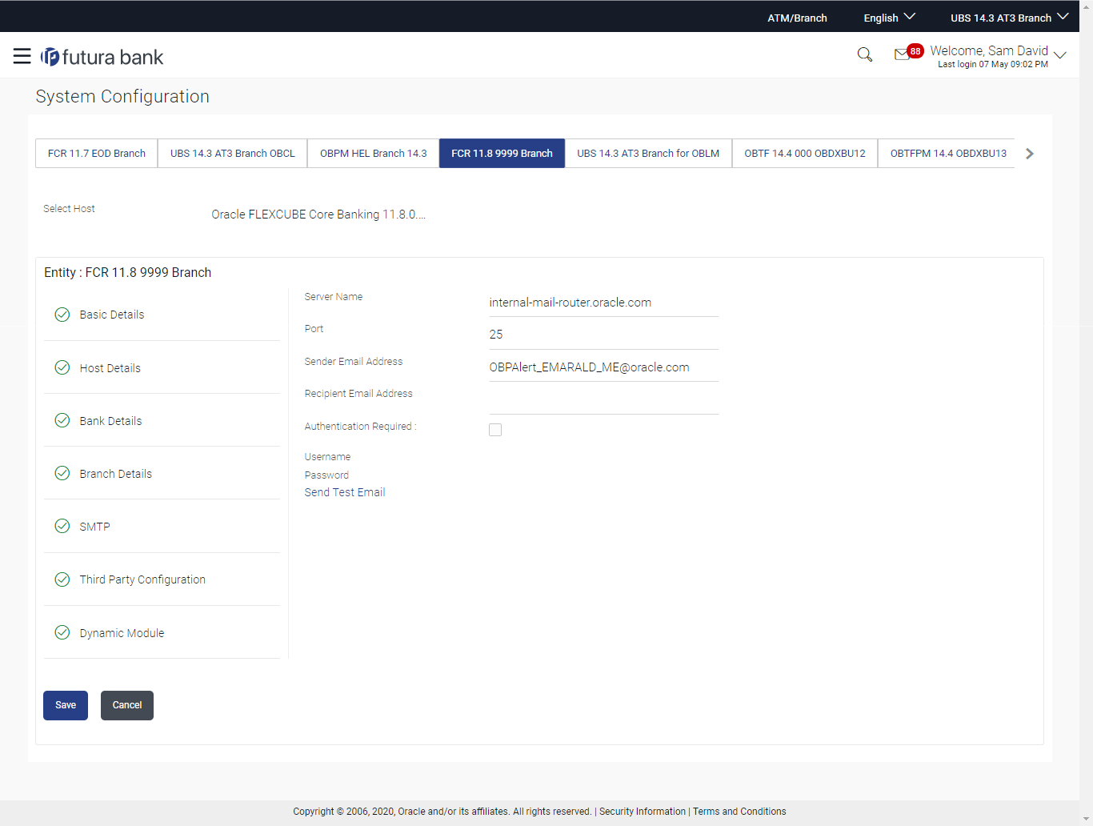Open the Basic Details section

pos(162,315)
